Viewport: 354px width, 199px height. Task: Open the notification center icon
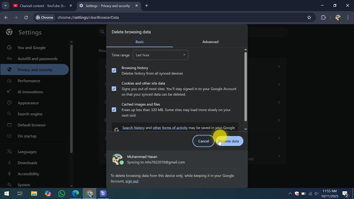(x=345, y=193)
